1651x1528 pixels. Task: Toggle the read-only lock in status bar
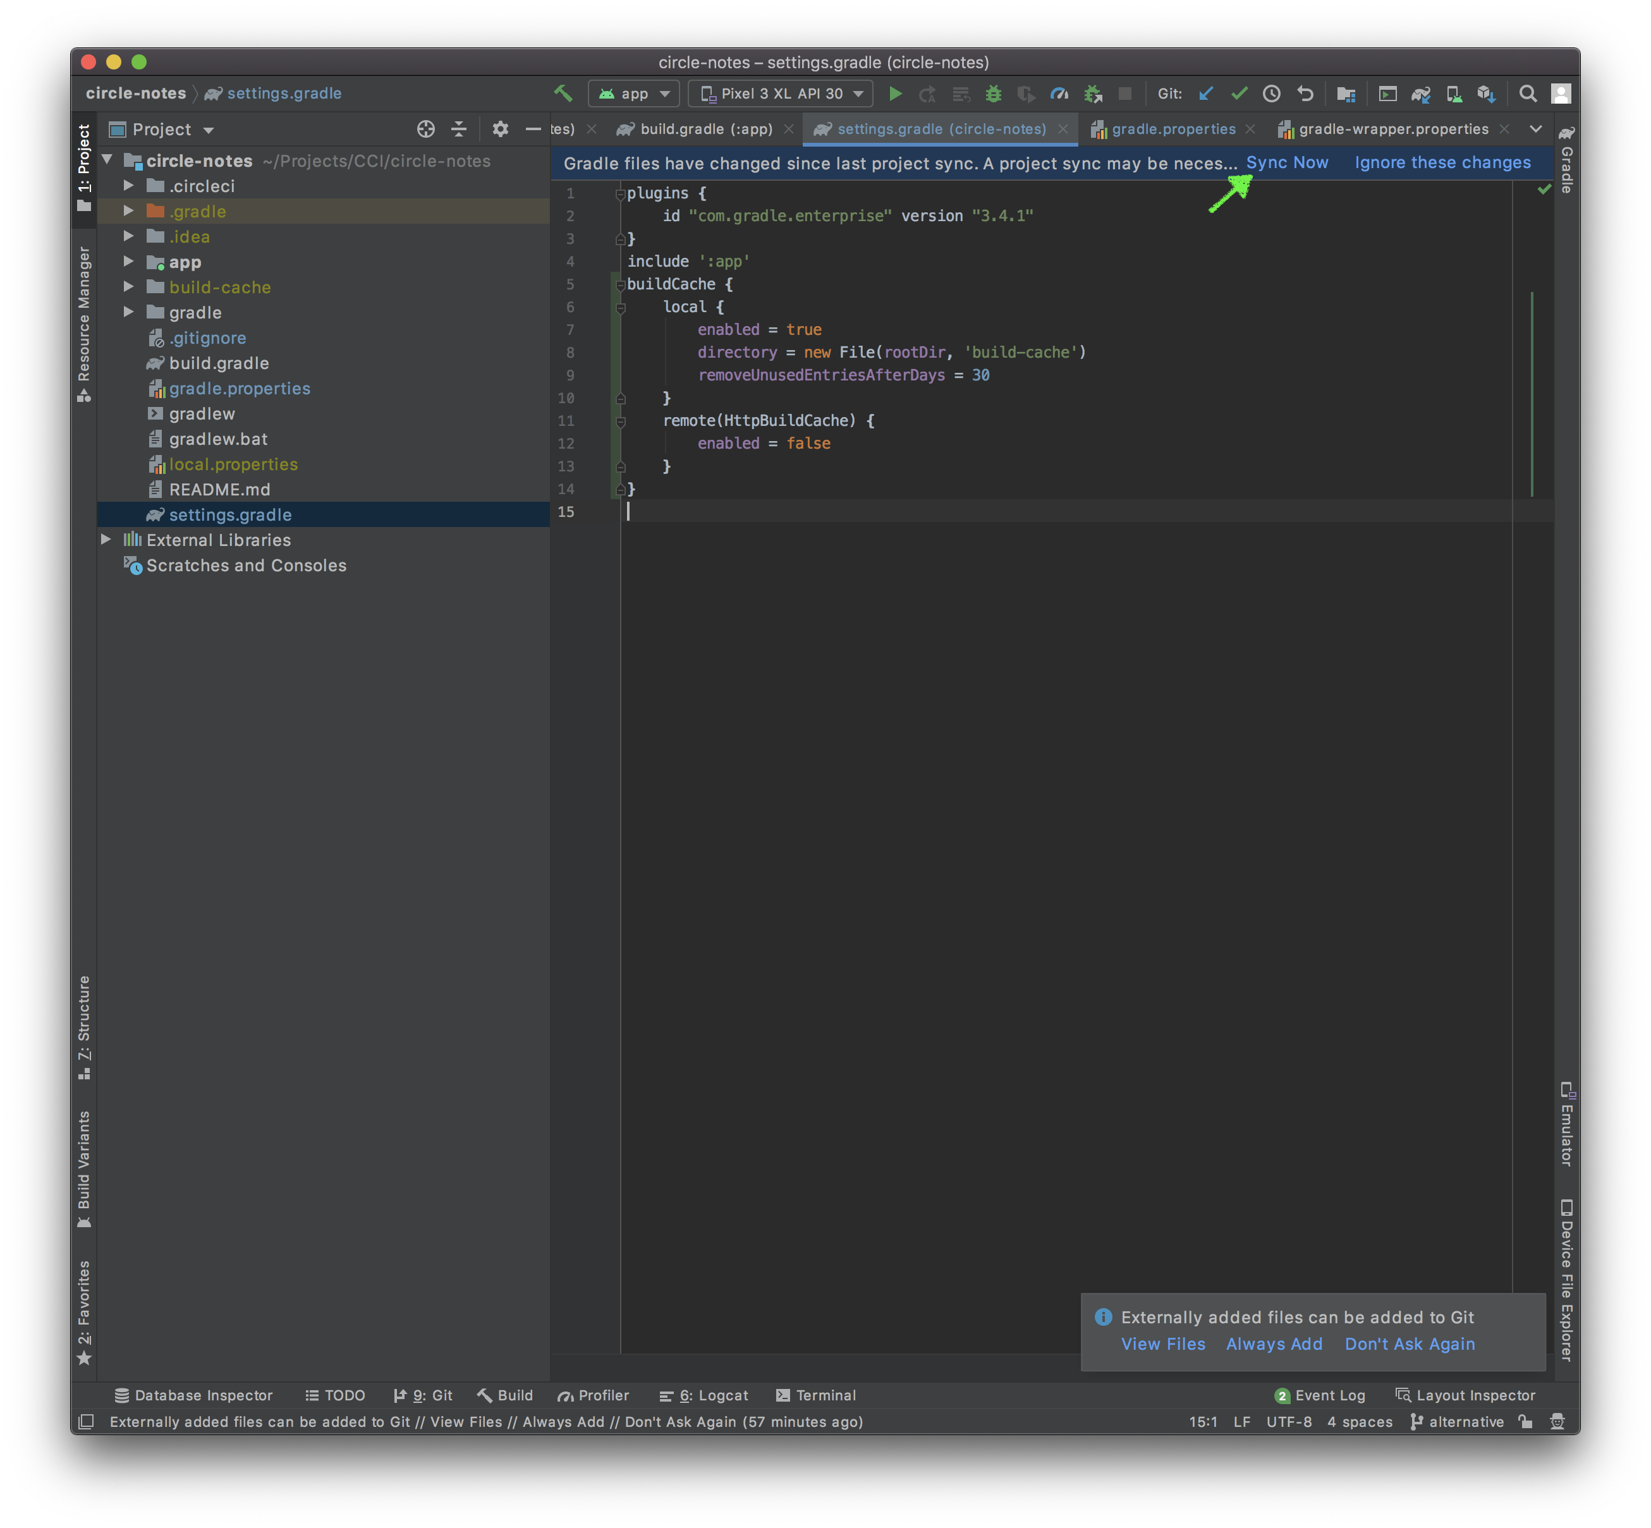tap(1525, 1422)
